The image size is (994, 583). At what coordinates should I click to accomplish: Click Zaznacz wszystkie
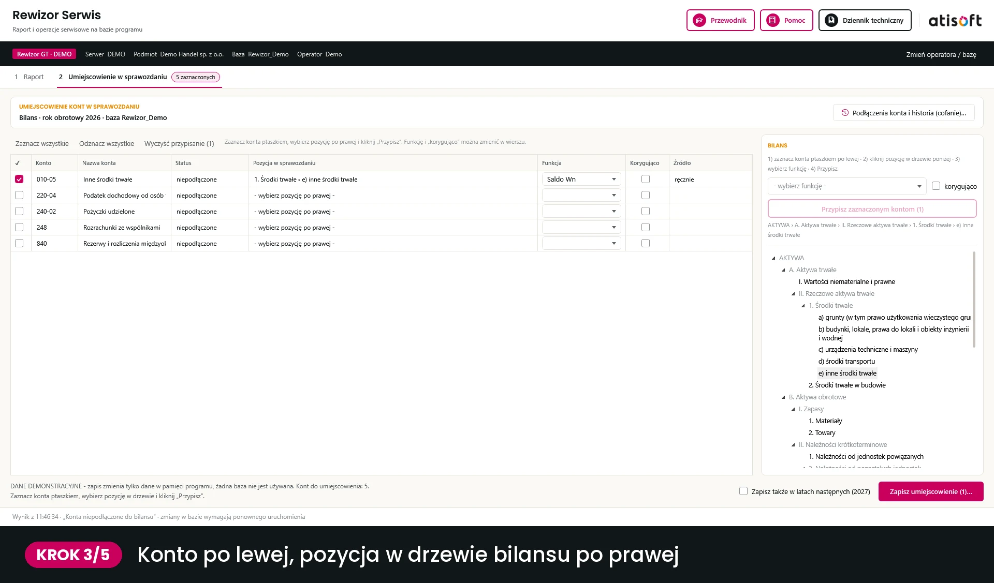[x=42, y=143]
